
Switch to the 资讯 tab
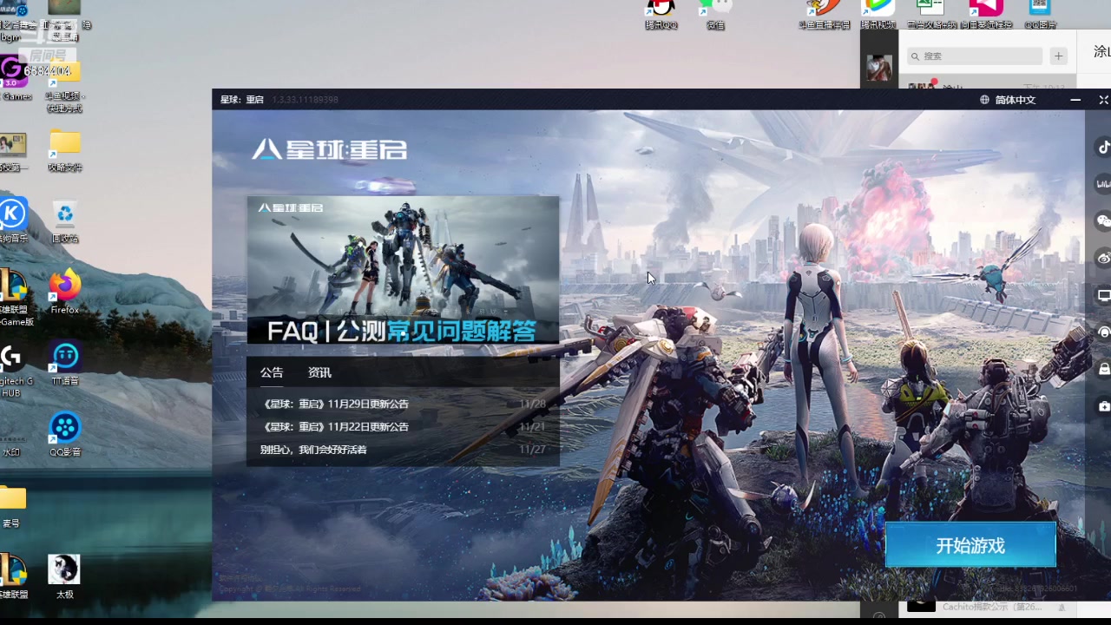click(319, 372)
